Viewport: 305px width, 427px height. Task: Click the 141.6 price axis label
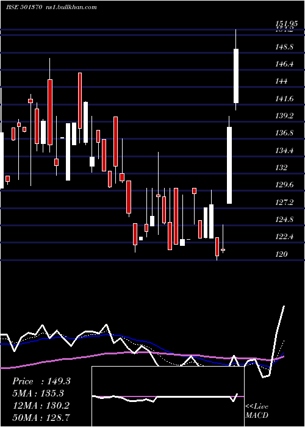pyautogui.click(x=284, y=99)
